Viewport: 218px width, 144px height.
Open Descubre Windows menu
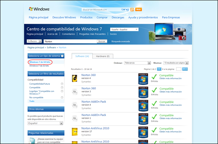click(64, 17)
